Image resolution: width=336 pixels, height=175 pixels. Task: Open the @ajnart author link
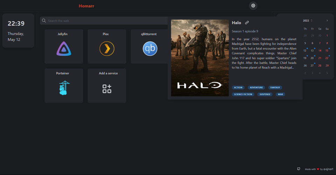coord(328,169)
